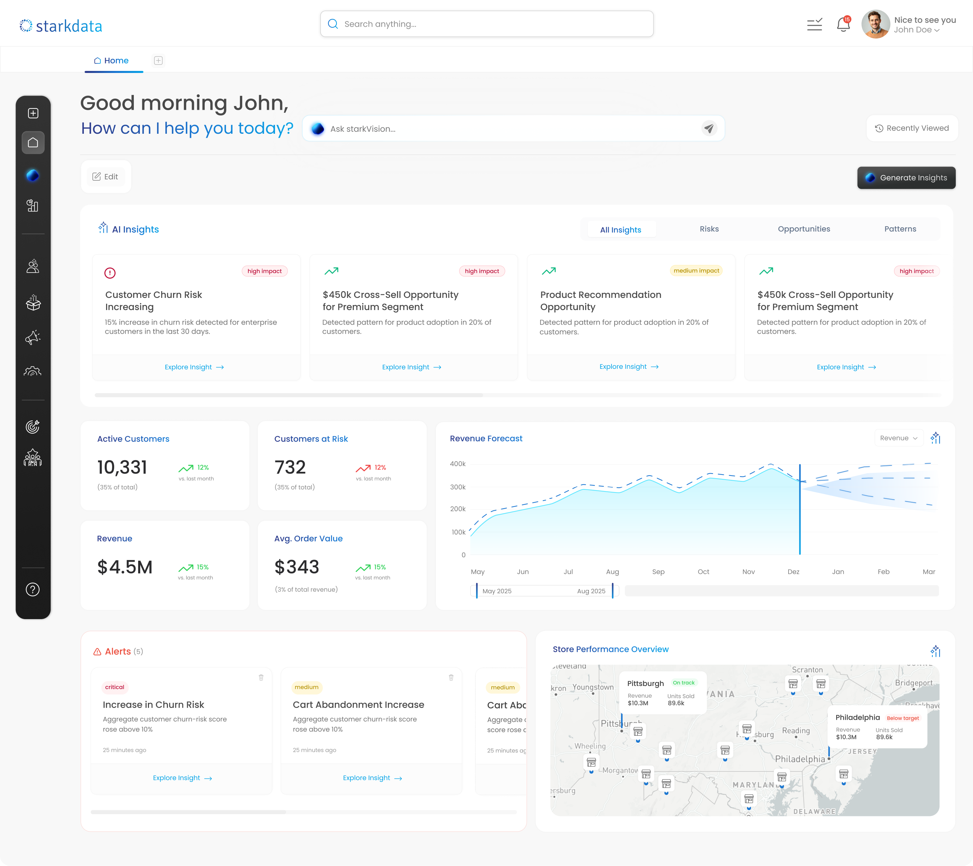Open the John Doe user menu chevron
The image size is (973, 866).
tap(937, 30)
